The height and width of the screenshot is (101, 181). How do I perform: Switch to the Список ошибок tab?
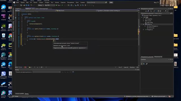(20, 94)
